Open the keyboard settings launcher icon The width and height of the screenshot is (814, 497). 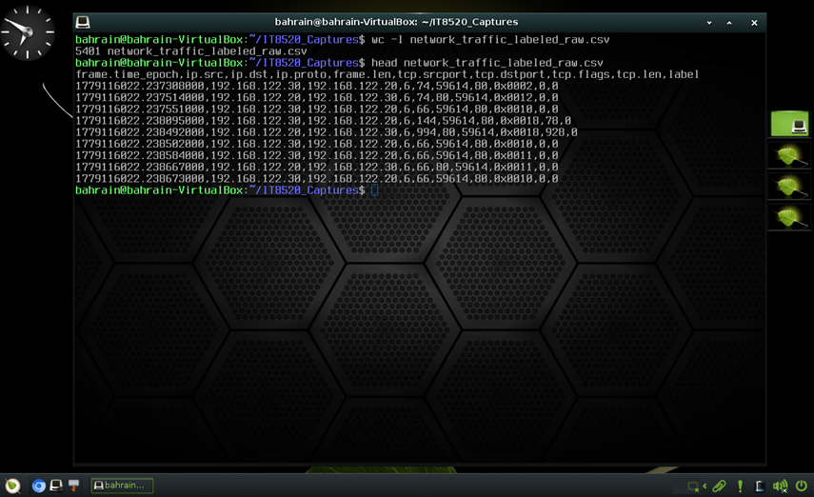click(73, 486)
